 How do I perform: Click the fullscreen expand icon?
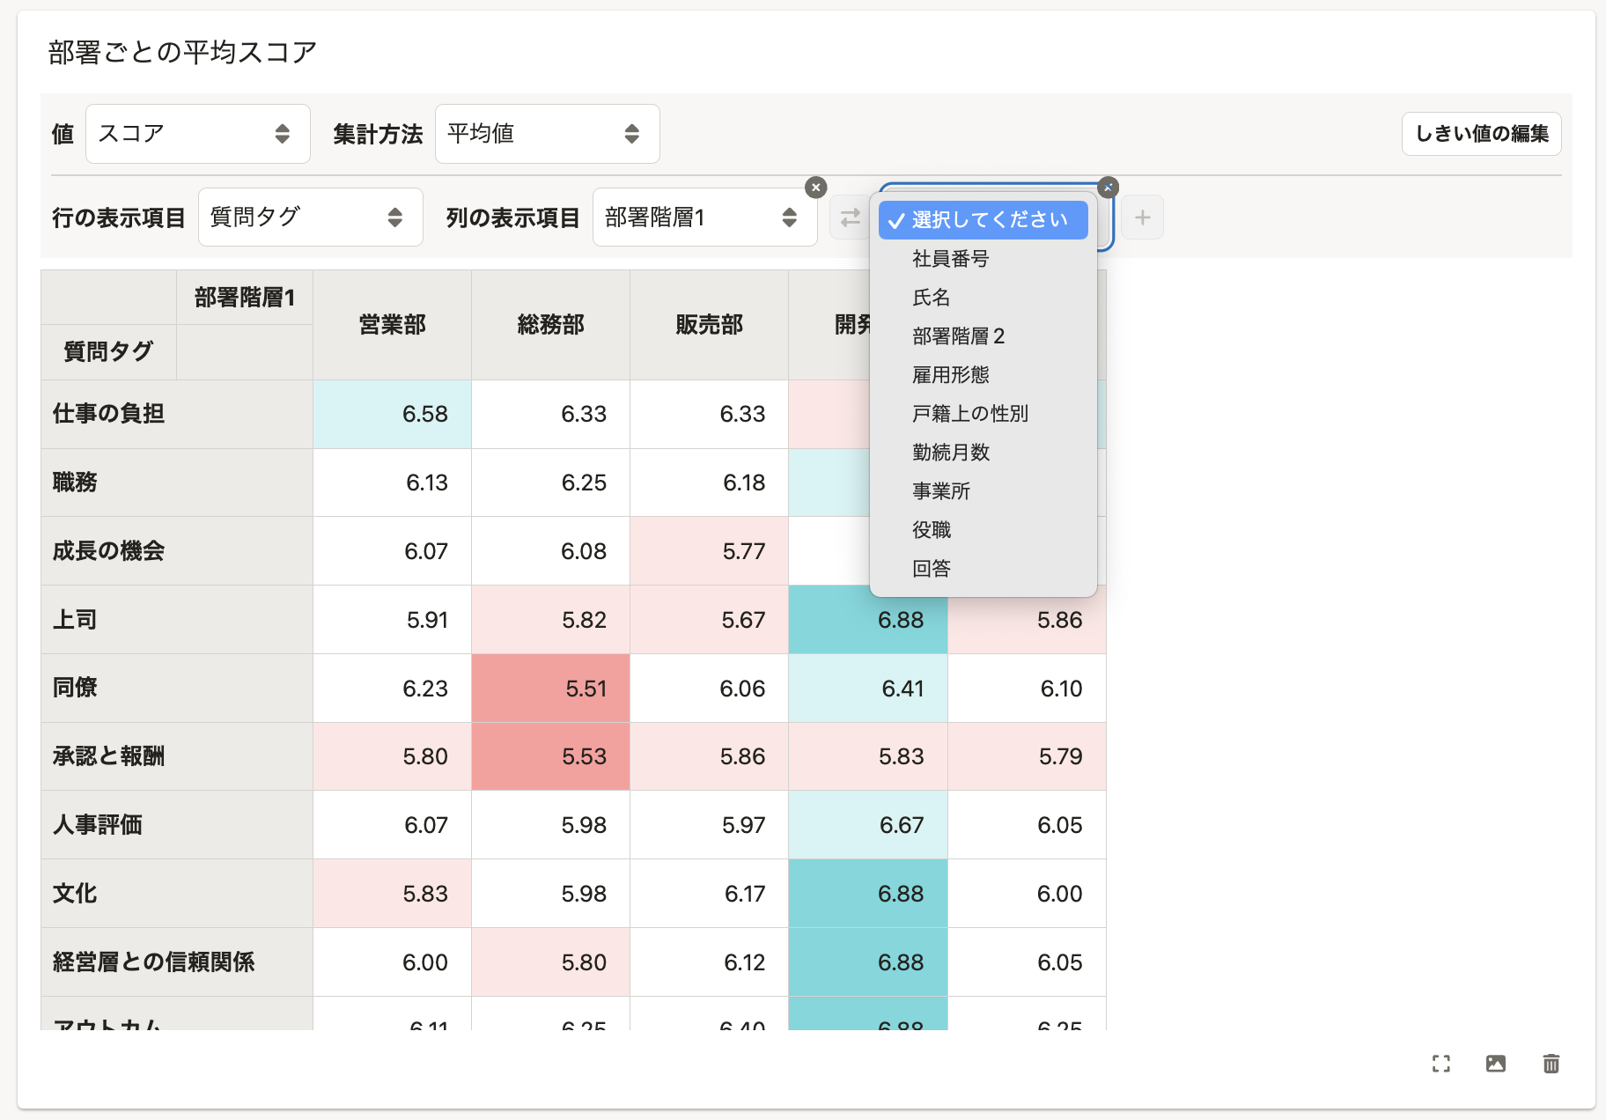click(x=1441, y=1064)
